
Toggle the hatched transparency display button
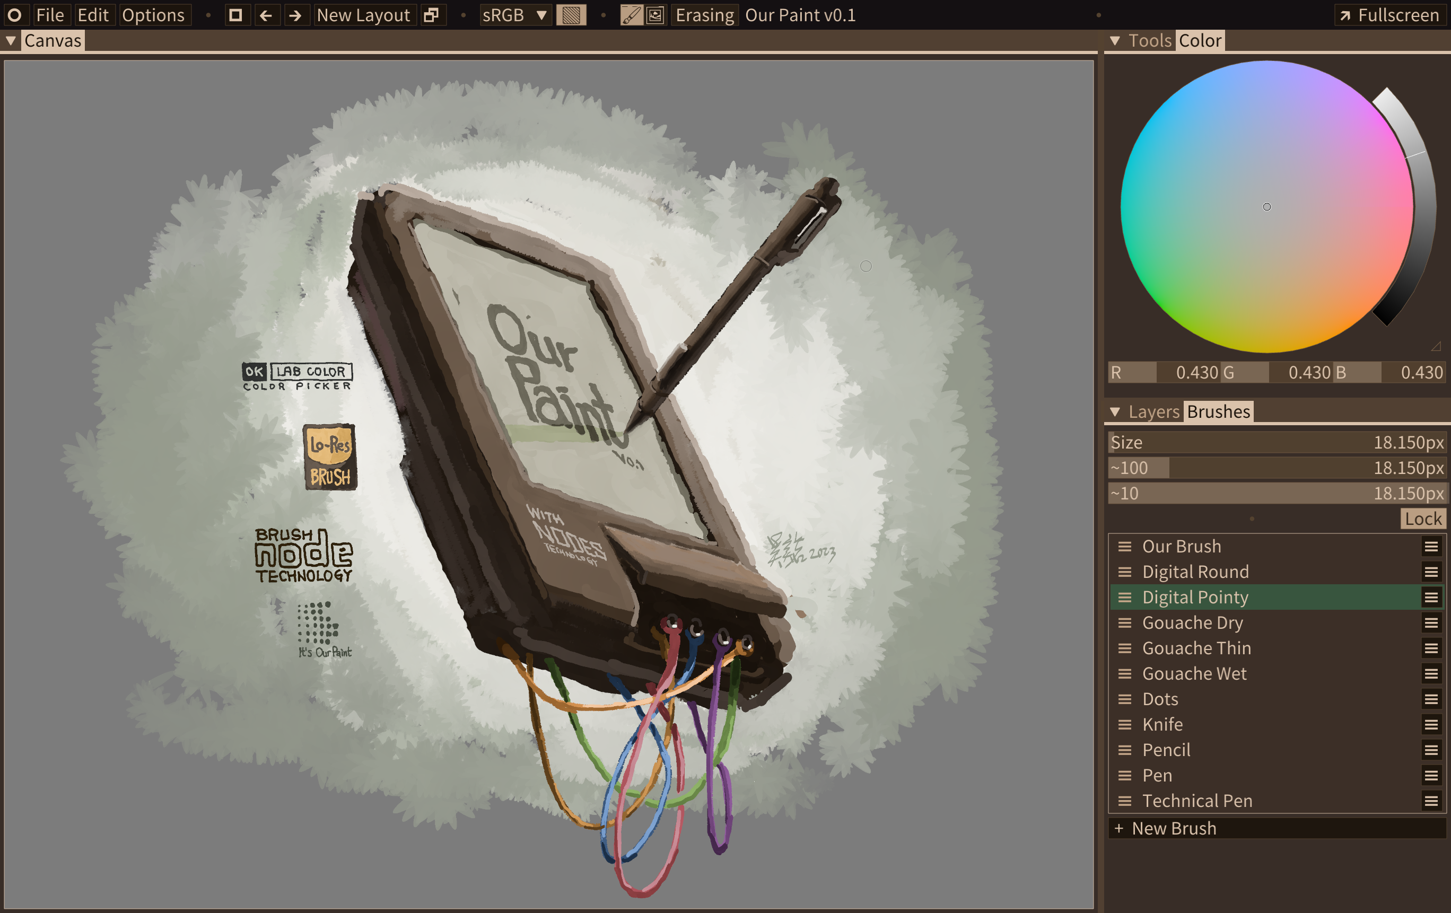(571, 14)
